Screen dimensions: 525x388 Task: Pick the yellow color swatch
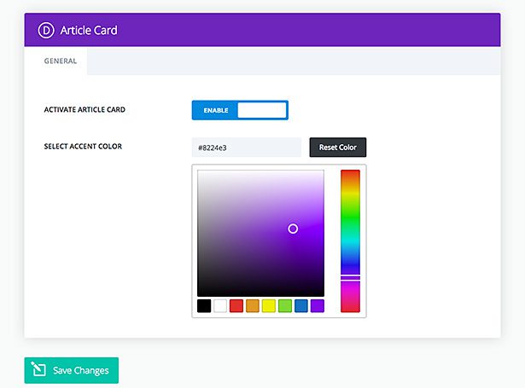point(269,305)
